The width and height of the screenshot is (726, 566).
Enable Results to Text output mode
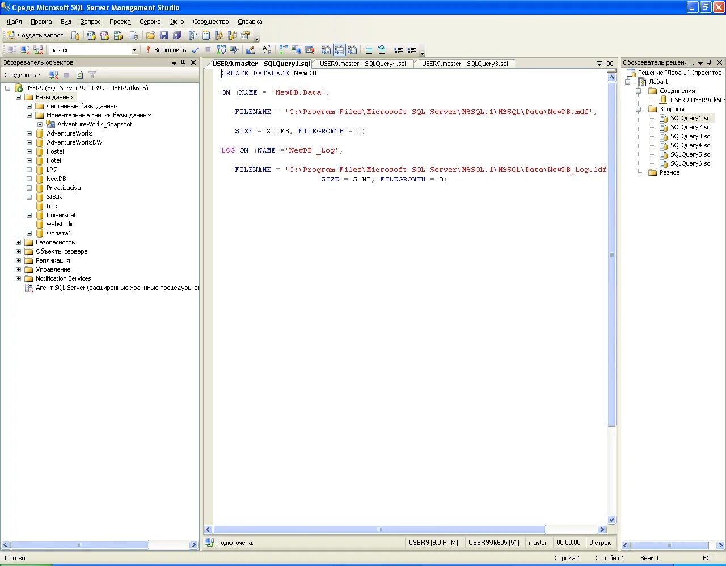(x=326, y=50)
